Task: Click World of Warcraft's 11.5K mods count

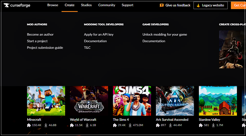Action: pyautogui.click(x=79, y=125)
